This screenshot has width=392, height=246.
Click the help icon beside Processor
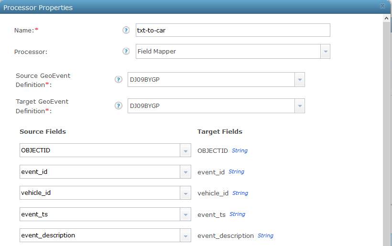coord(126,52)
